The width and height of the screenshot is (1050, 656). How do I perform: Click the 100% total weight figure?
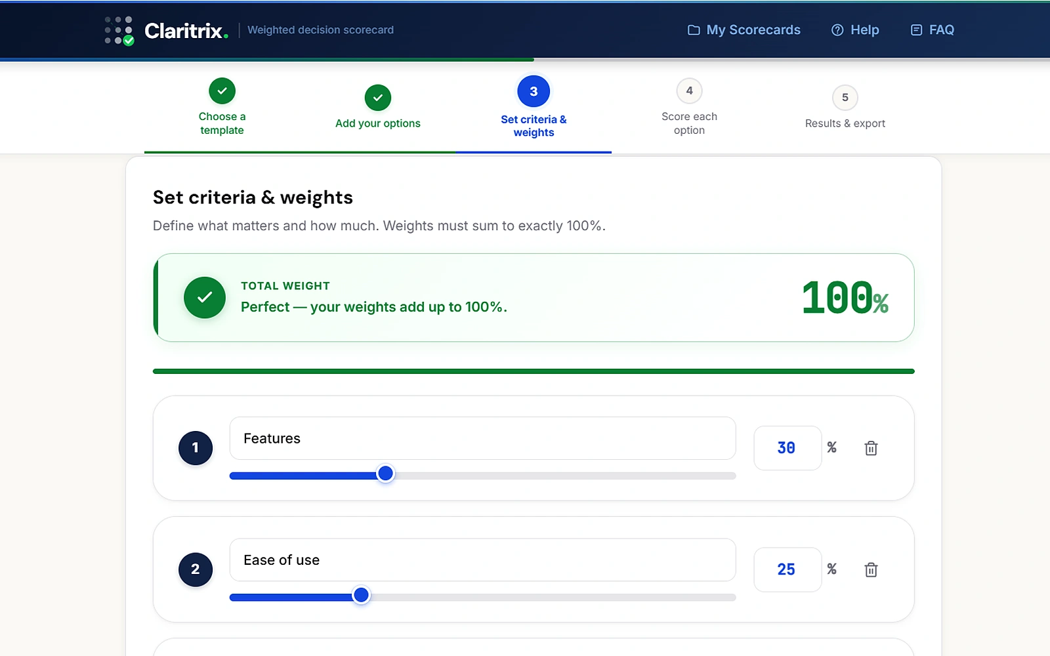tap(845, 298)
